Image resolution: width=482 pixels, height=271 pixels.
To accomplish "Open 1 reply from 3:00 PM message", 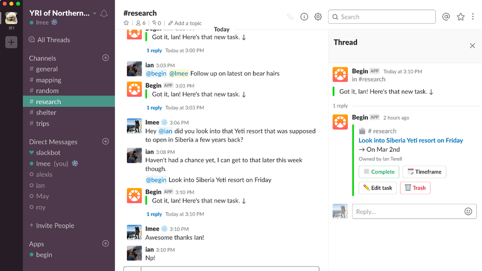I will tap(154, 50).
